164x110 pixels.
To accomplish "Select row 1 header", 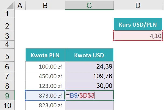I will (7, 14).
